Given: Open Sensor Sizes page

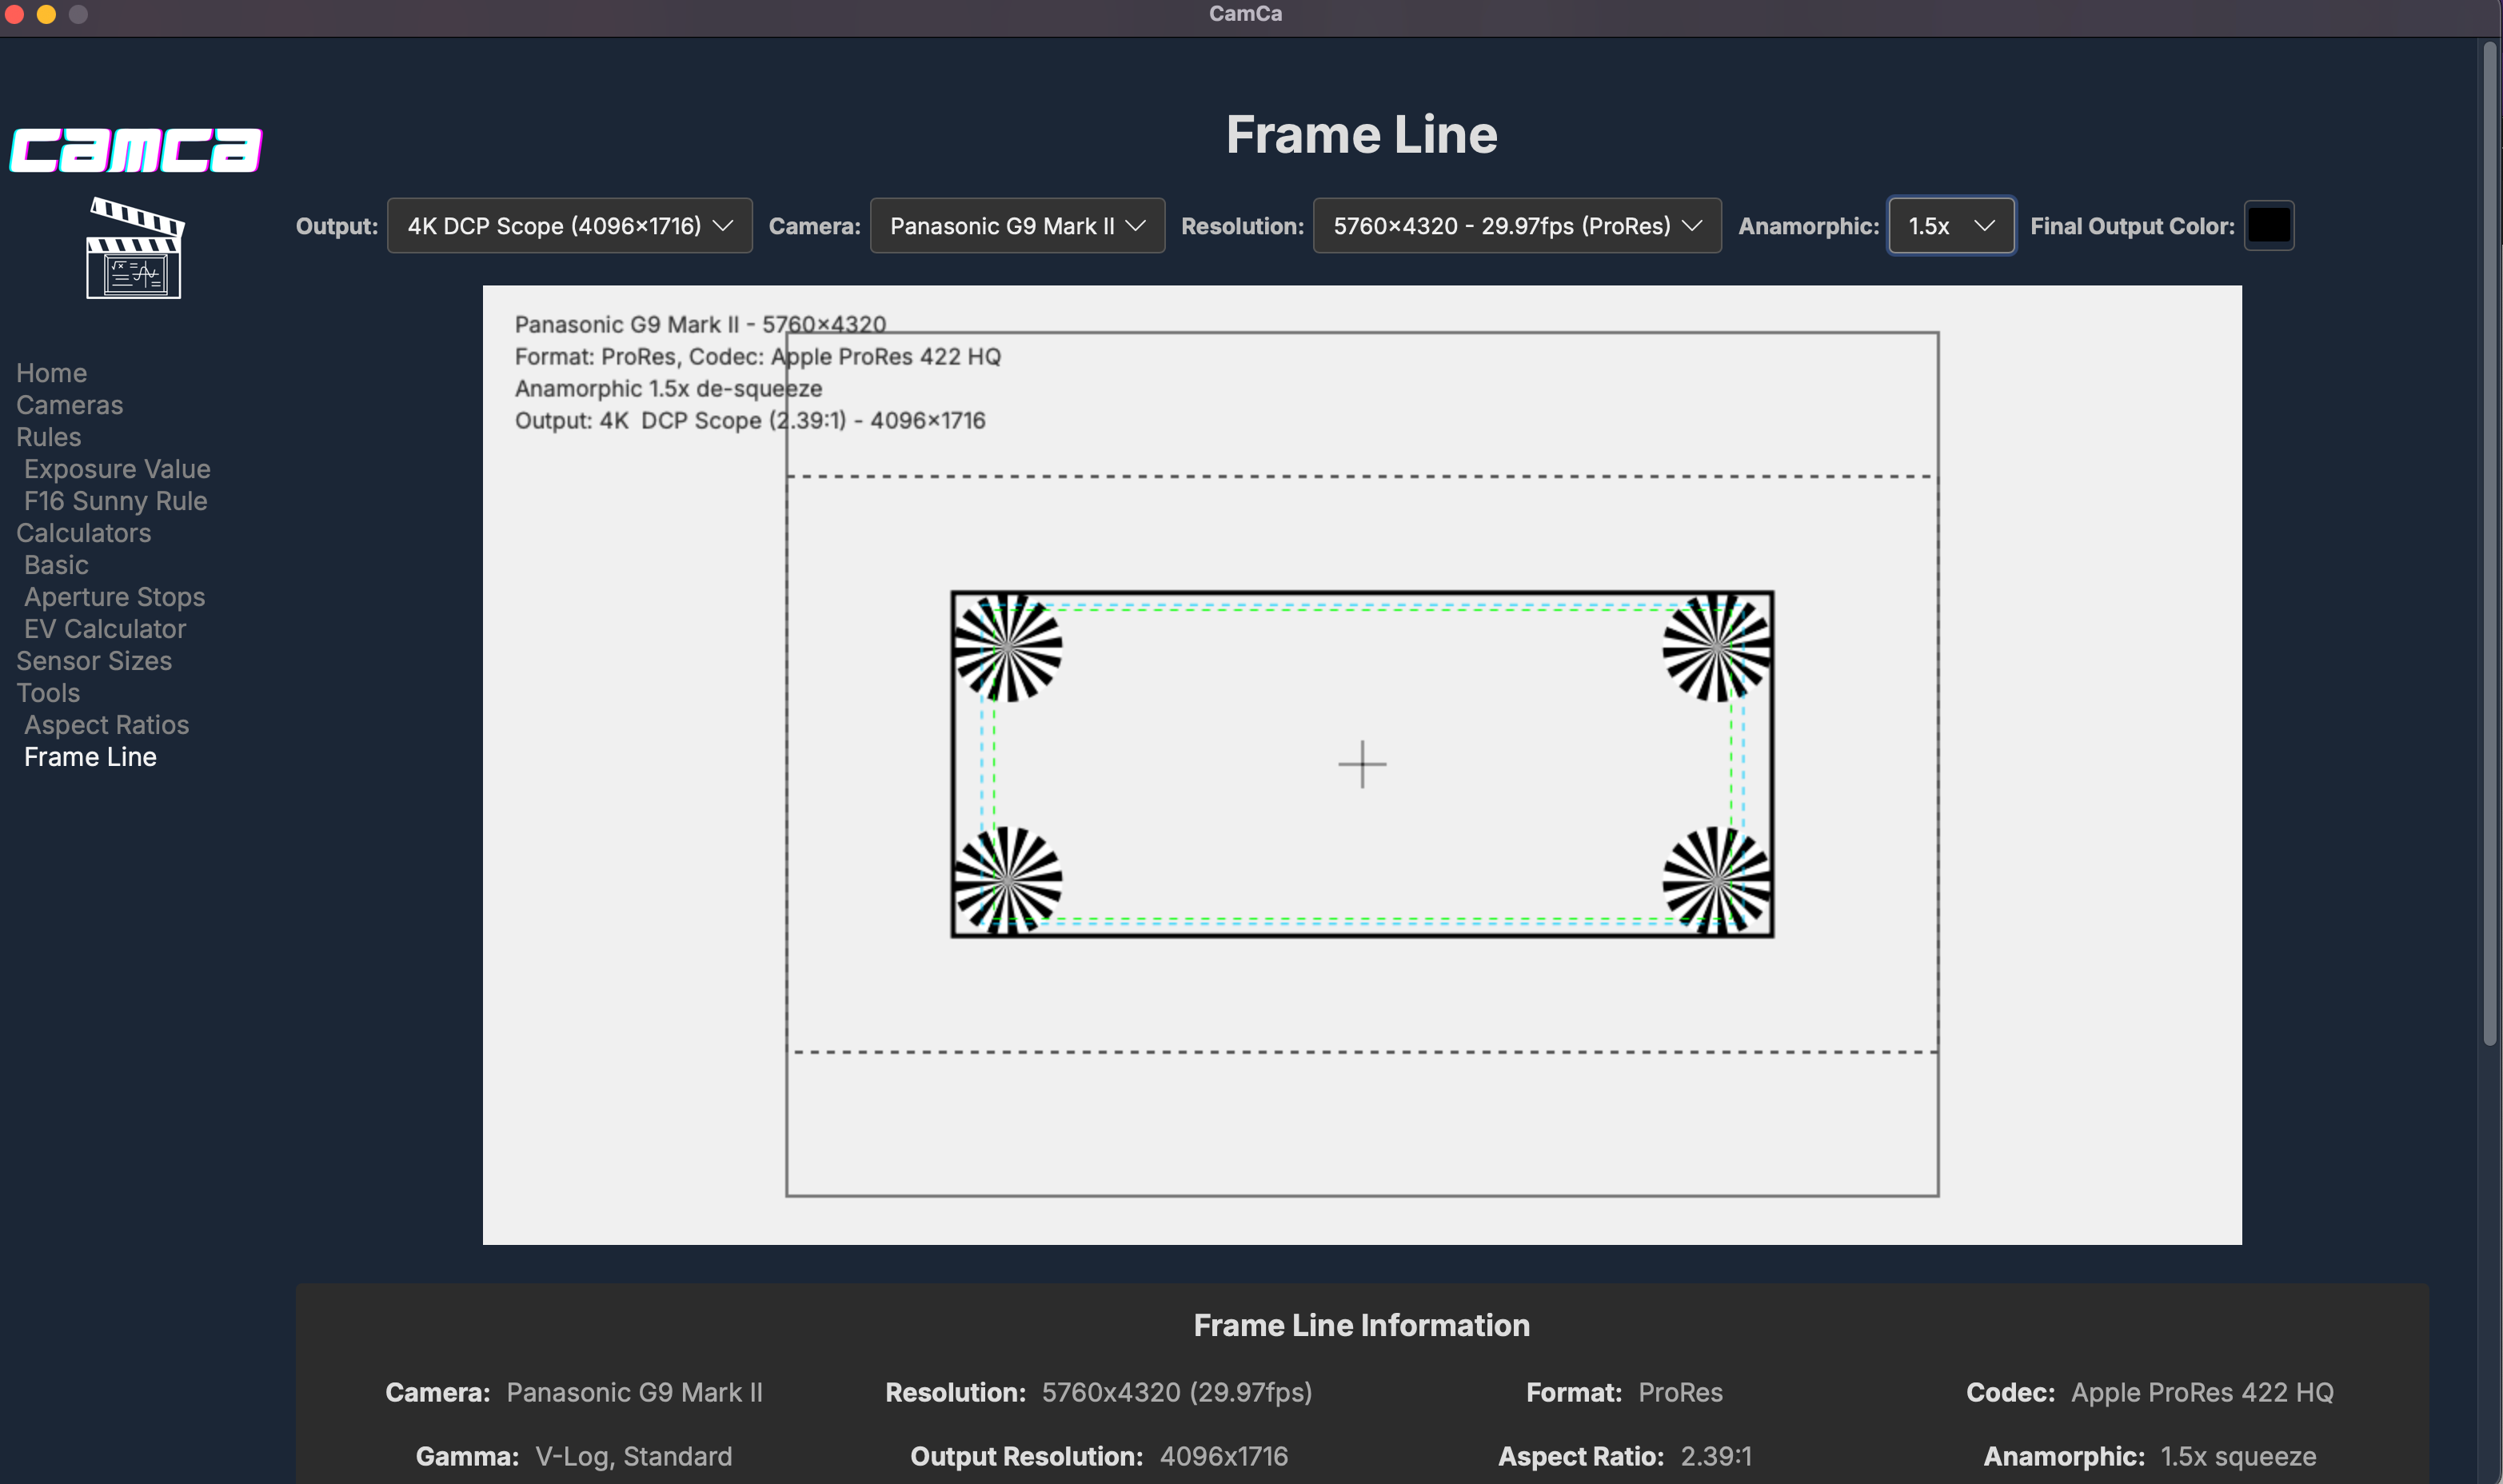Looking at the screenshot, I should coord(94,661).
